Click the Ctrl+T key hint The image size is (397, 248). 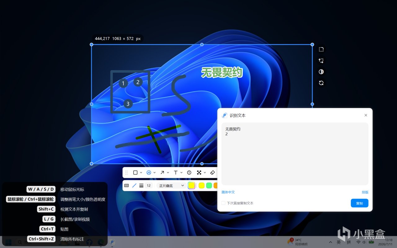[47, 229]
